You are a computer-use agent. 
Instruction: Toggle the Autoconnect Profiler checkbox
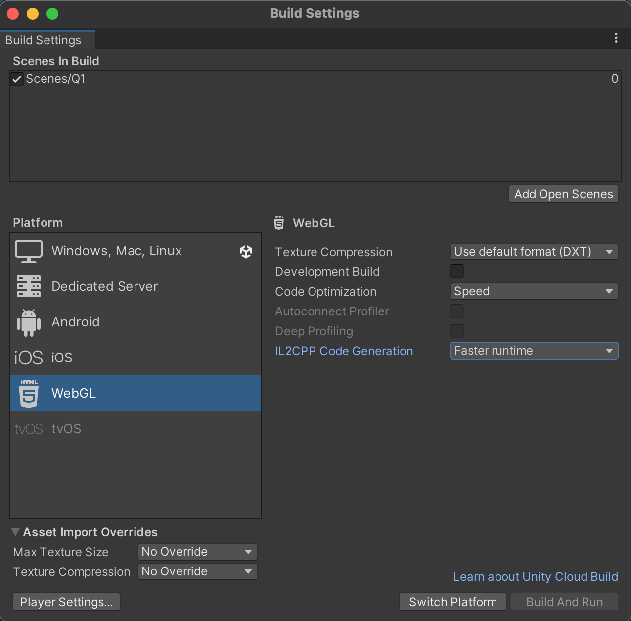(x=456, y=311)
